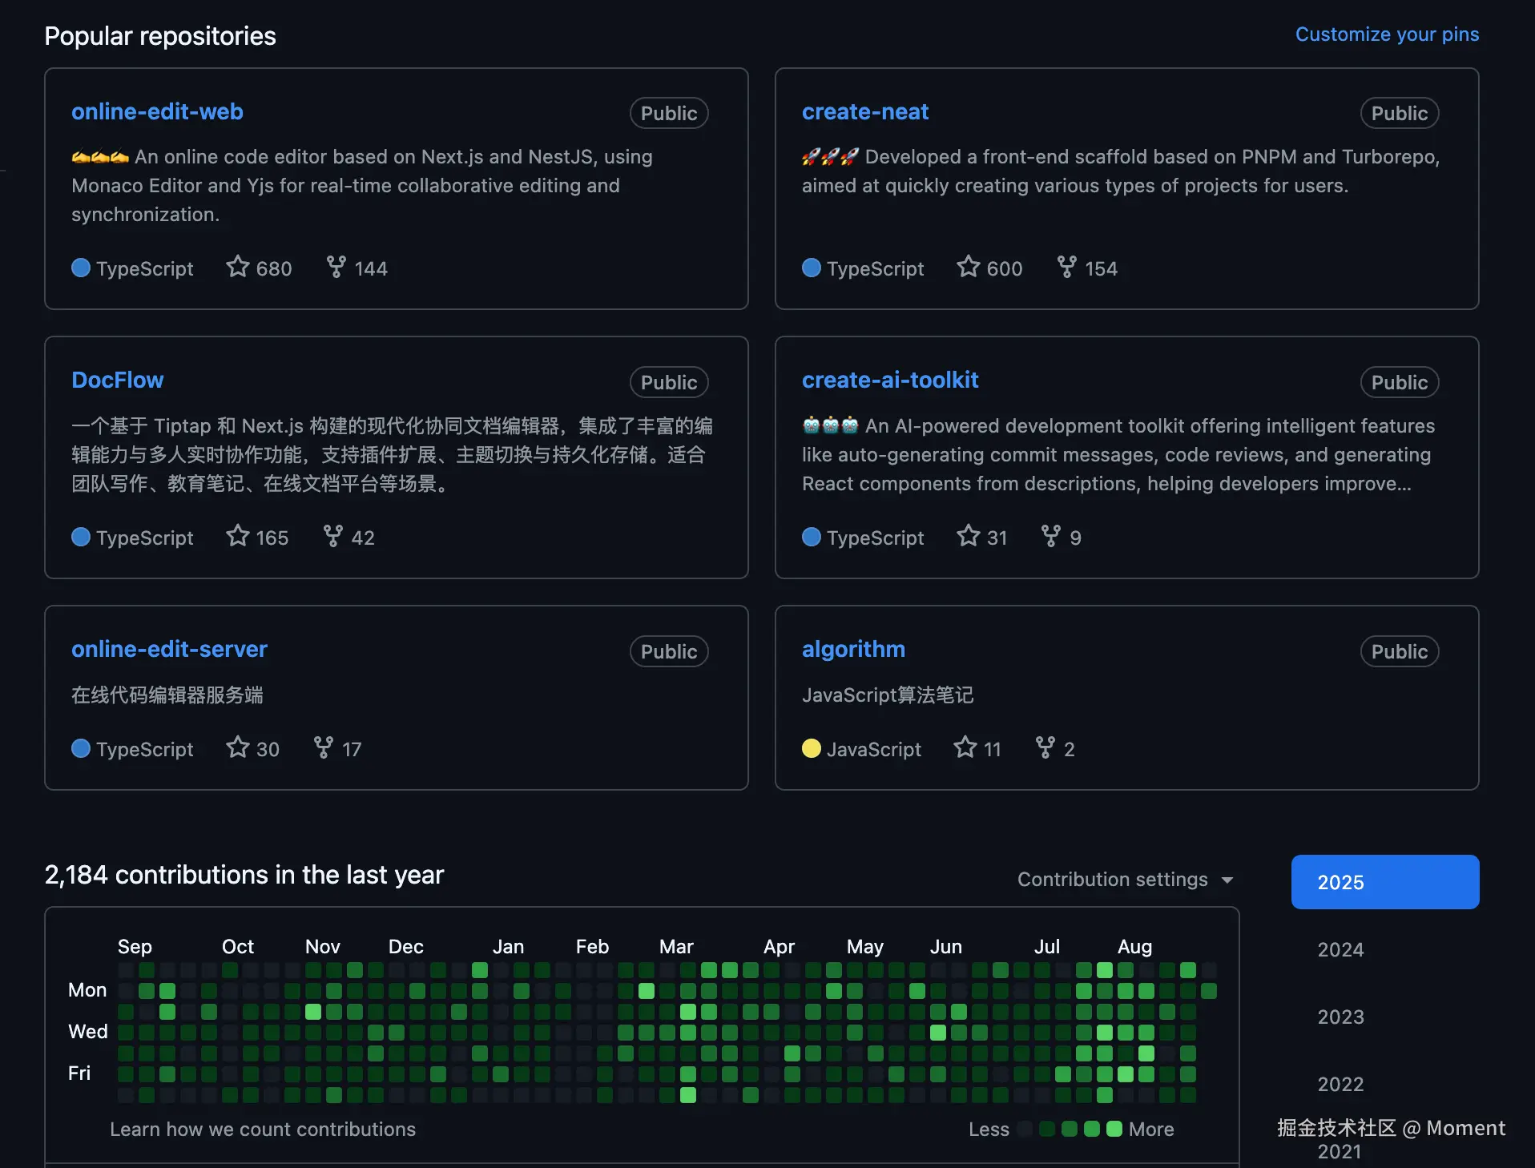
Task: Click the "JavaScript算法笔记" description text
Action: pyautogui.click(x=888, y=695)
